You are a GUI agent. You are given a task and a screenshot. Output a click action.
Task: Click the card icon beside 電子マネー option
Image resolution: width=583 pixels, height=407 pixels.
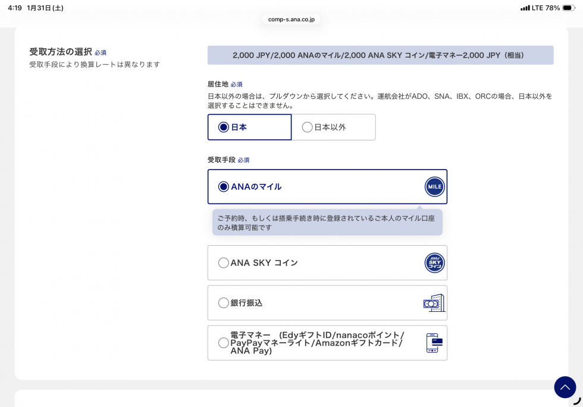coord(434,343)
